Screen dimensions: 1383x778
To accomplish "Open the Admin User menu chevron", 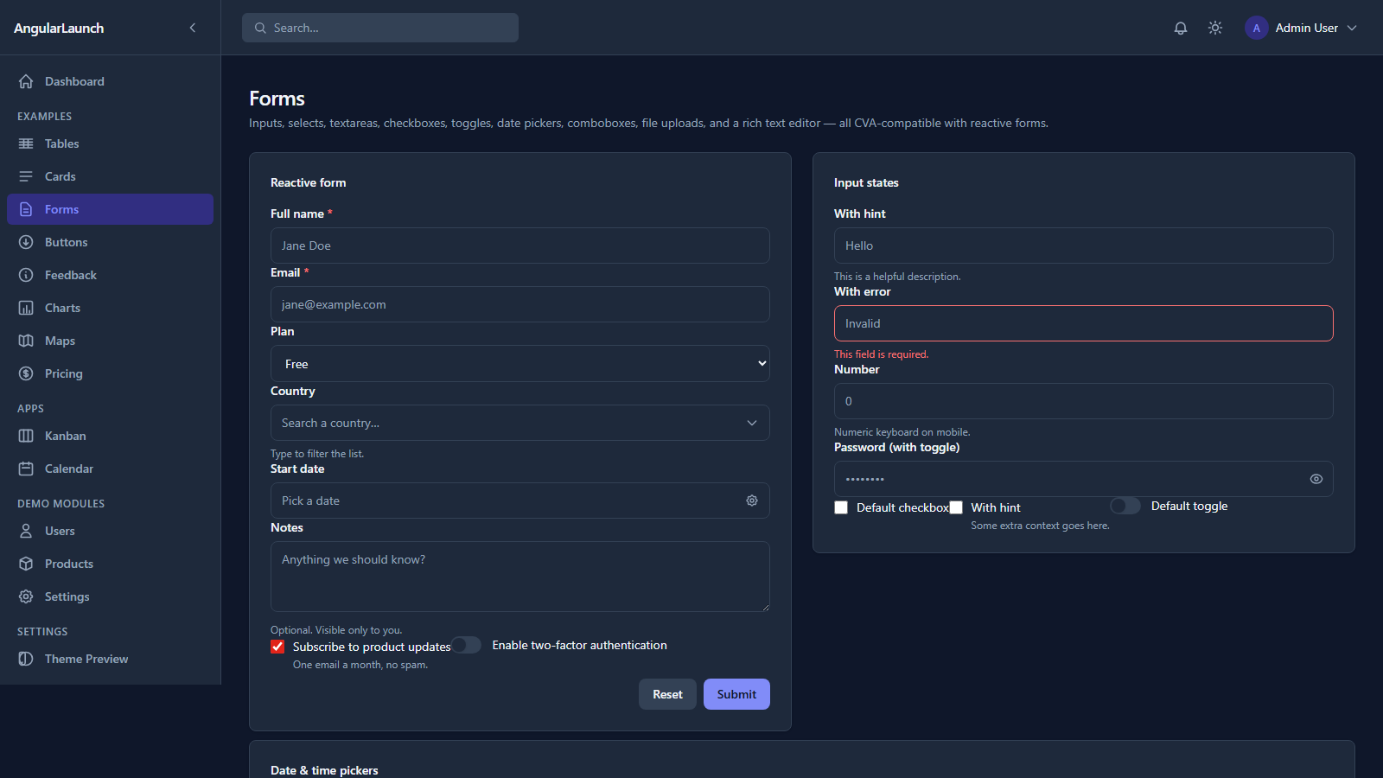I will 1352,28.
